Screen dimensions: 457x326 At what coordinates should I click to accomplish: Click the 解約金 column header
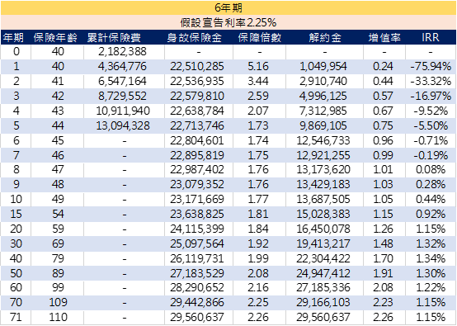click(x=325, y=38)
